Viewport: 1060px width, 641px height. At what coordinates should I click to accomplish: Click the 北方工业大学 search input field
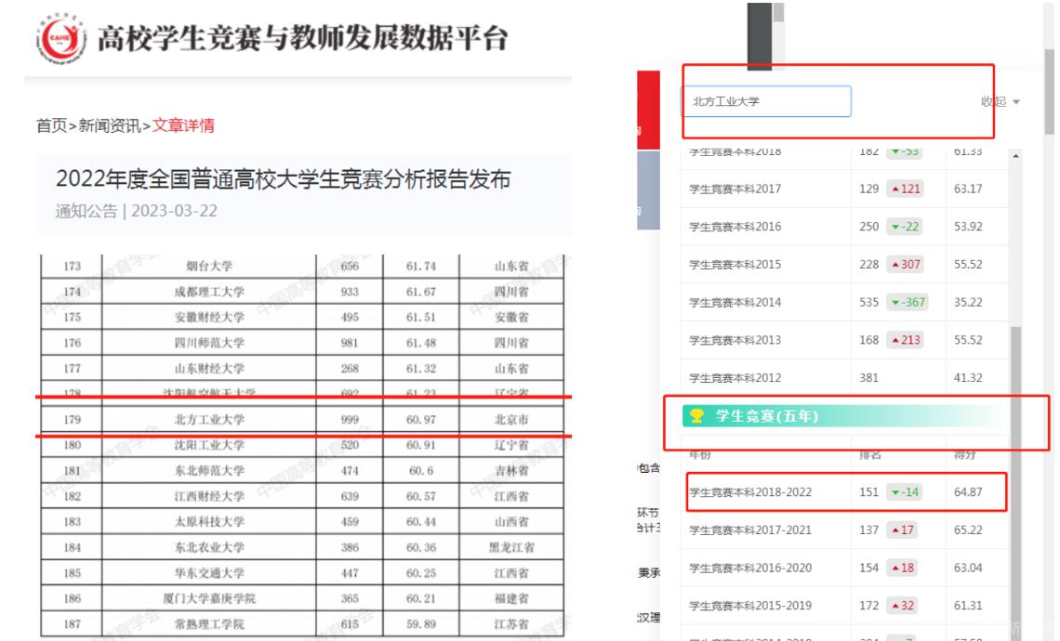coord(765,101)
